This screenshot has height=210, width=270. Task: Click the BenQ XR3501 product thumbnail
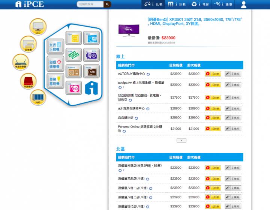tap(129, 31)
